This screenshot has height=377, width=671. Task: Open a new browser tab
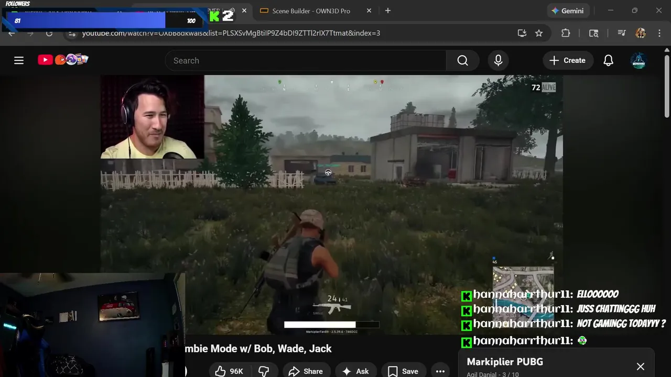[x=387, y=10]
